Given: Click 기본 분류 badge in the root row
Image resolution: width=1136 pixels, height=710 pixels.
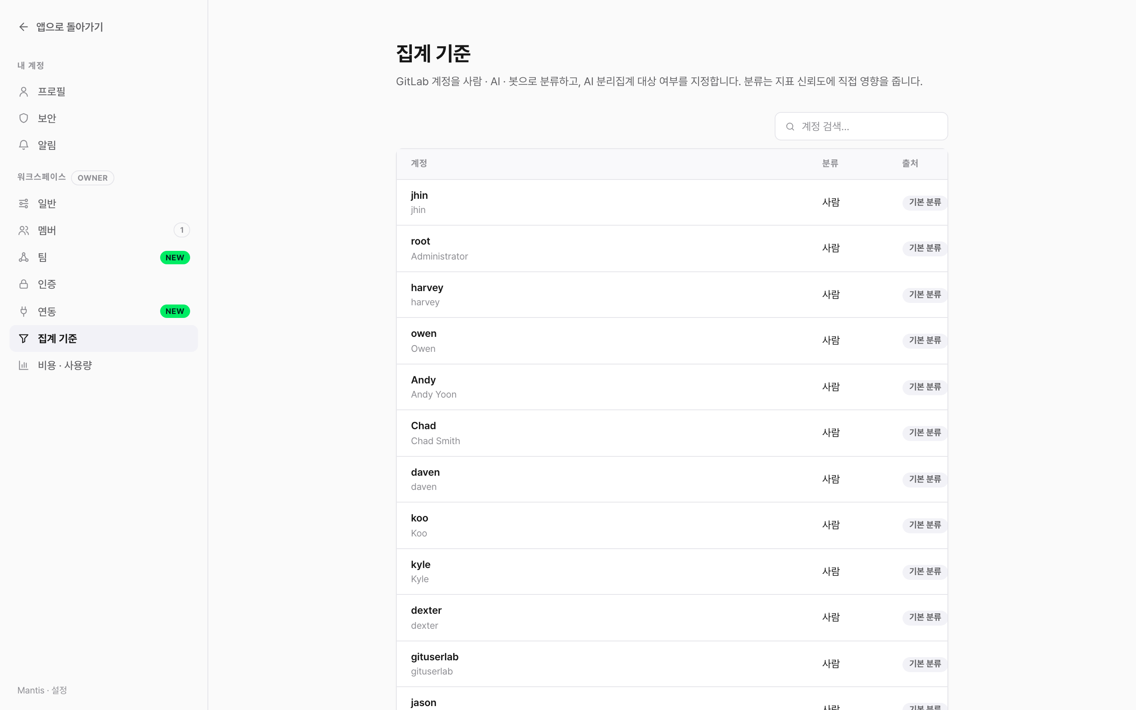Looking at the screenshot, I should coord(925,248).
